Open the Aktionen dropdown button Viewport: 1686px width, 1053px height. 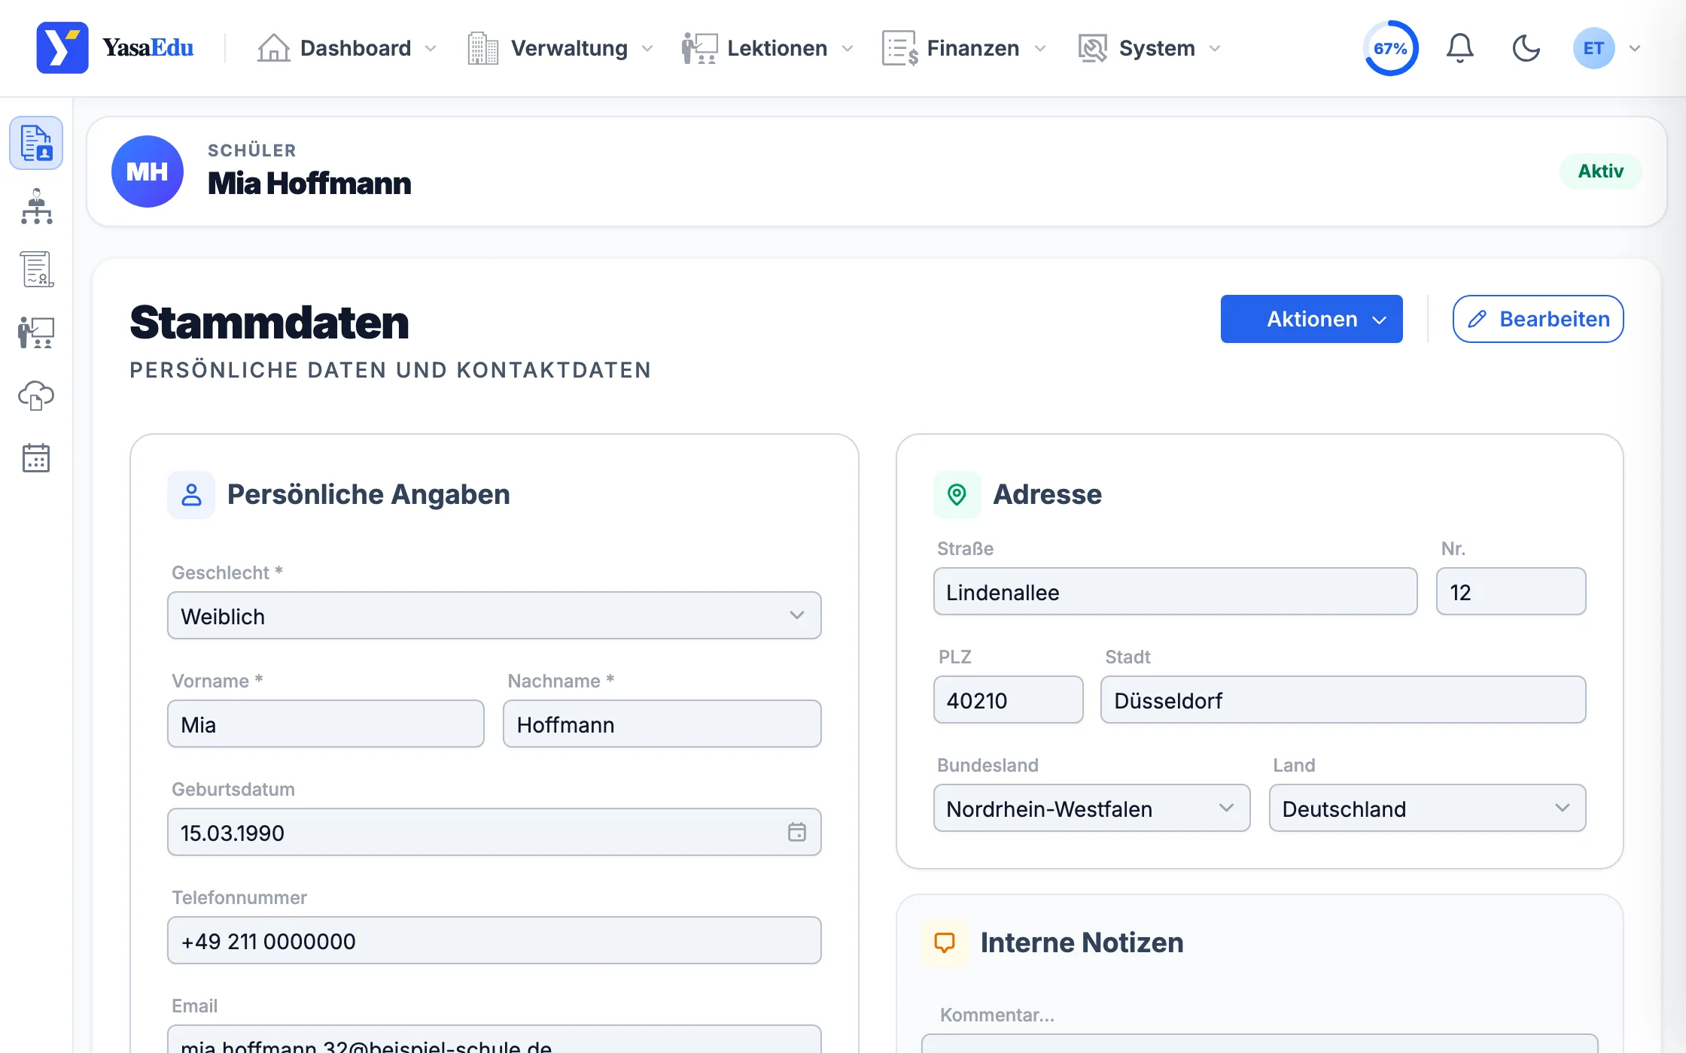[x=1311, y=319]
